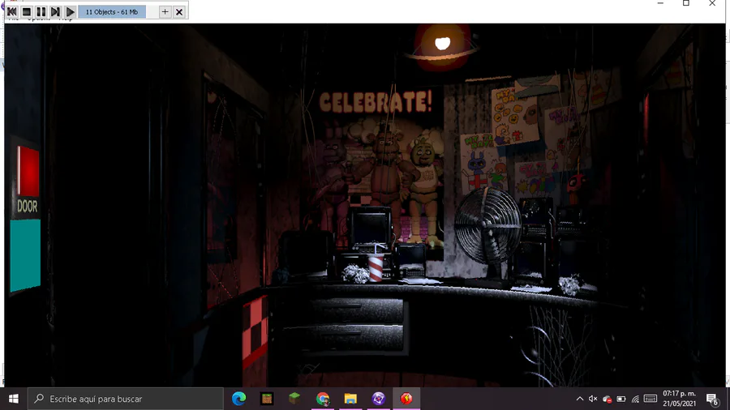The width and height of the screenshot is (730, 410).
Task: Minimize the application window
Action: click(660, 3)
